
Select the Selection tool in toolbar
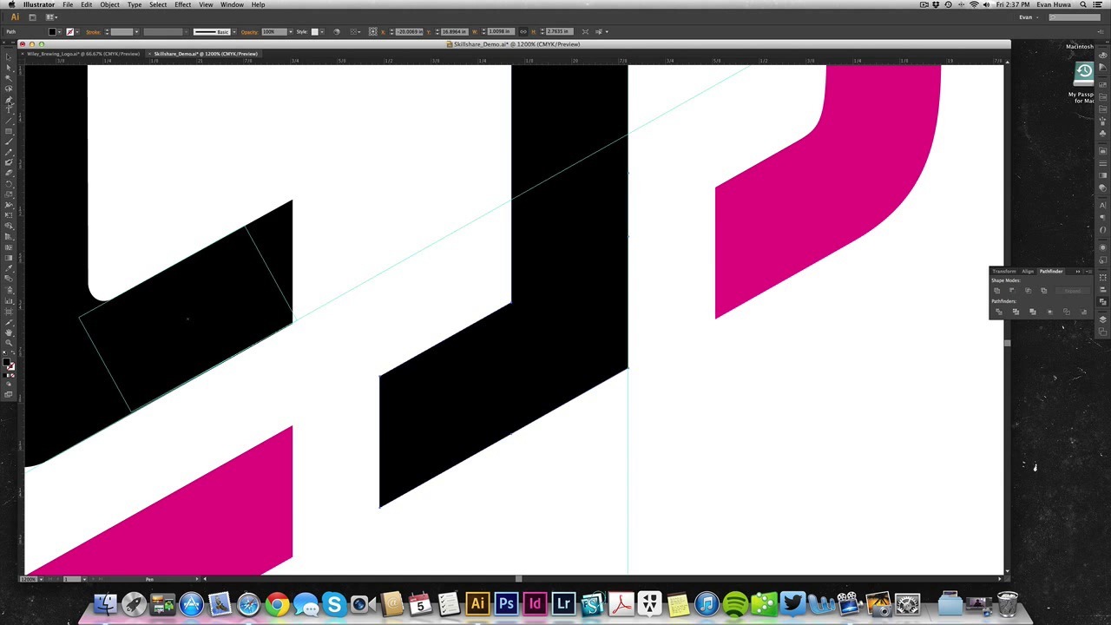[x=9, y=57]
